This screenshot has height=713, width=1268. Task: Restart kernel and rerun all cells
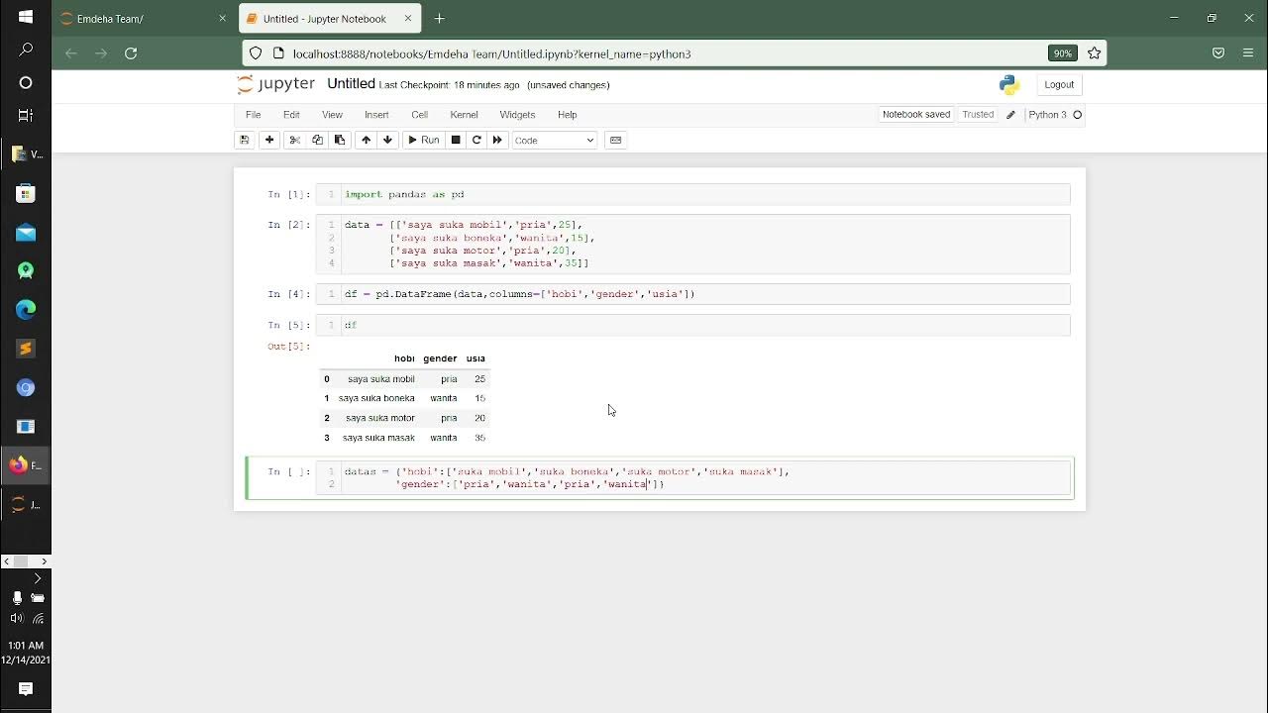coord(497,140)
